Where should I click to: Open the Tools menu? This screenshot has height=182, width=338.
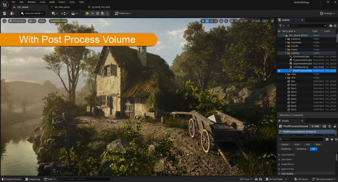pyautogui.click(x=43, y=2)
